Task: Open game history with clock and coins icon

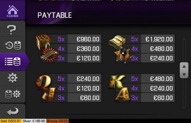Action: click(x=12, y=46)
